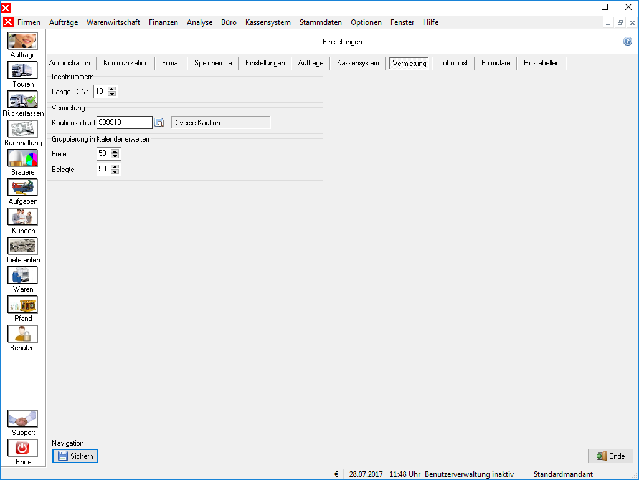Click the Kautionsartikel search lookup icon
Screen dimensions: 639x480
pos(159,123)
